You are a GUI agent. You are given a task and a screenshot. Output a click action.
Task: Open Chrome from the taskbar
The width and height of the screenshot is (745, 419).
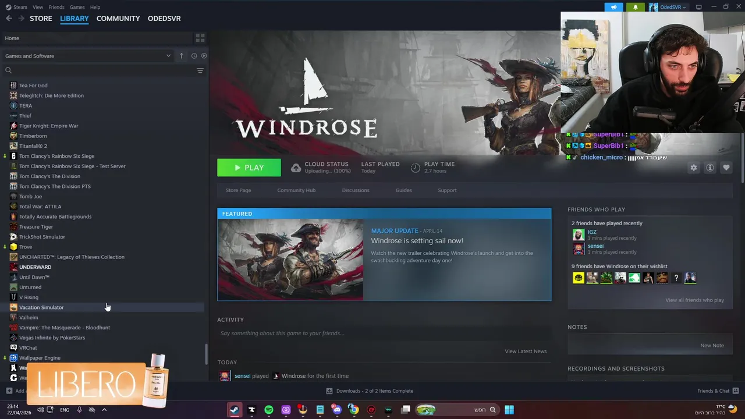(x=354, y=410)
